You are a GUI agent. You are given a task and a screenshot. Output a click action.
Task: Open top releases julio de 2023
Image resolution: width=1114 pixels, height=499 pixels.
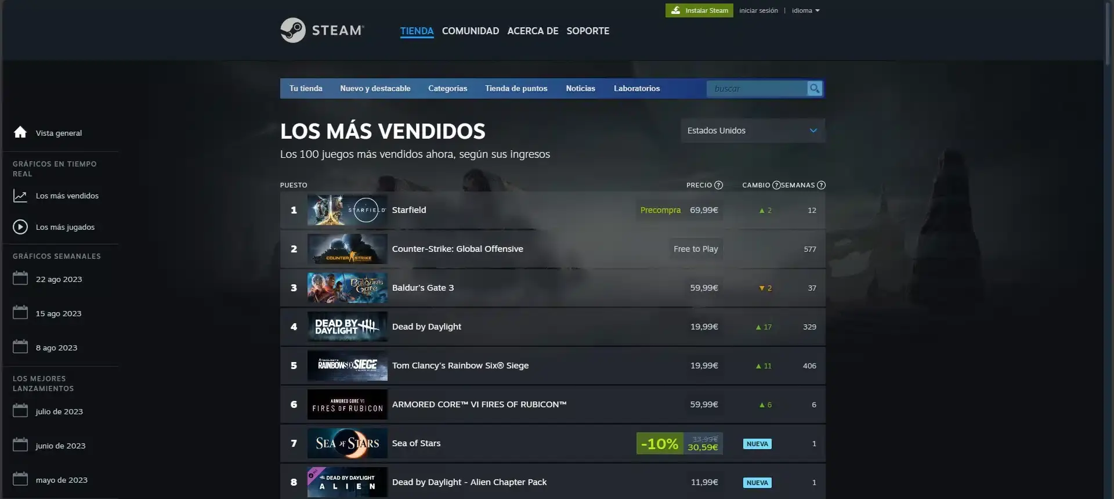[x=59, y=411]
